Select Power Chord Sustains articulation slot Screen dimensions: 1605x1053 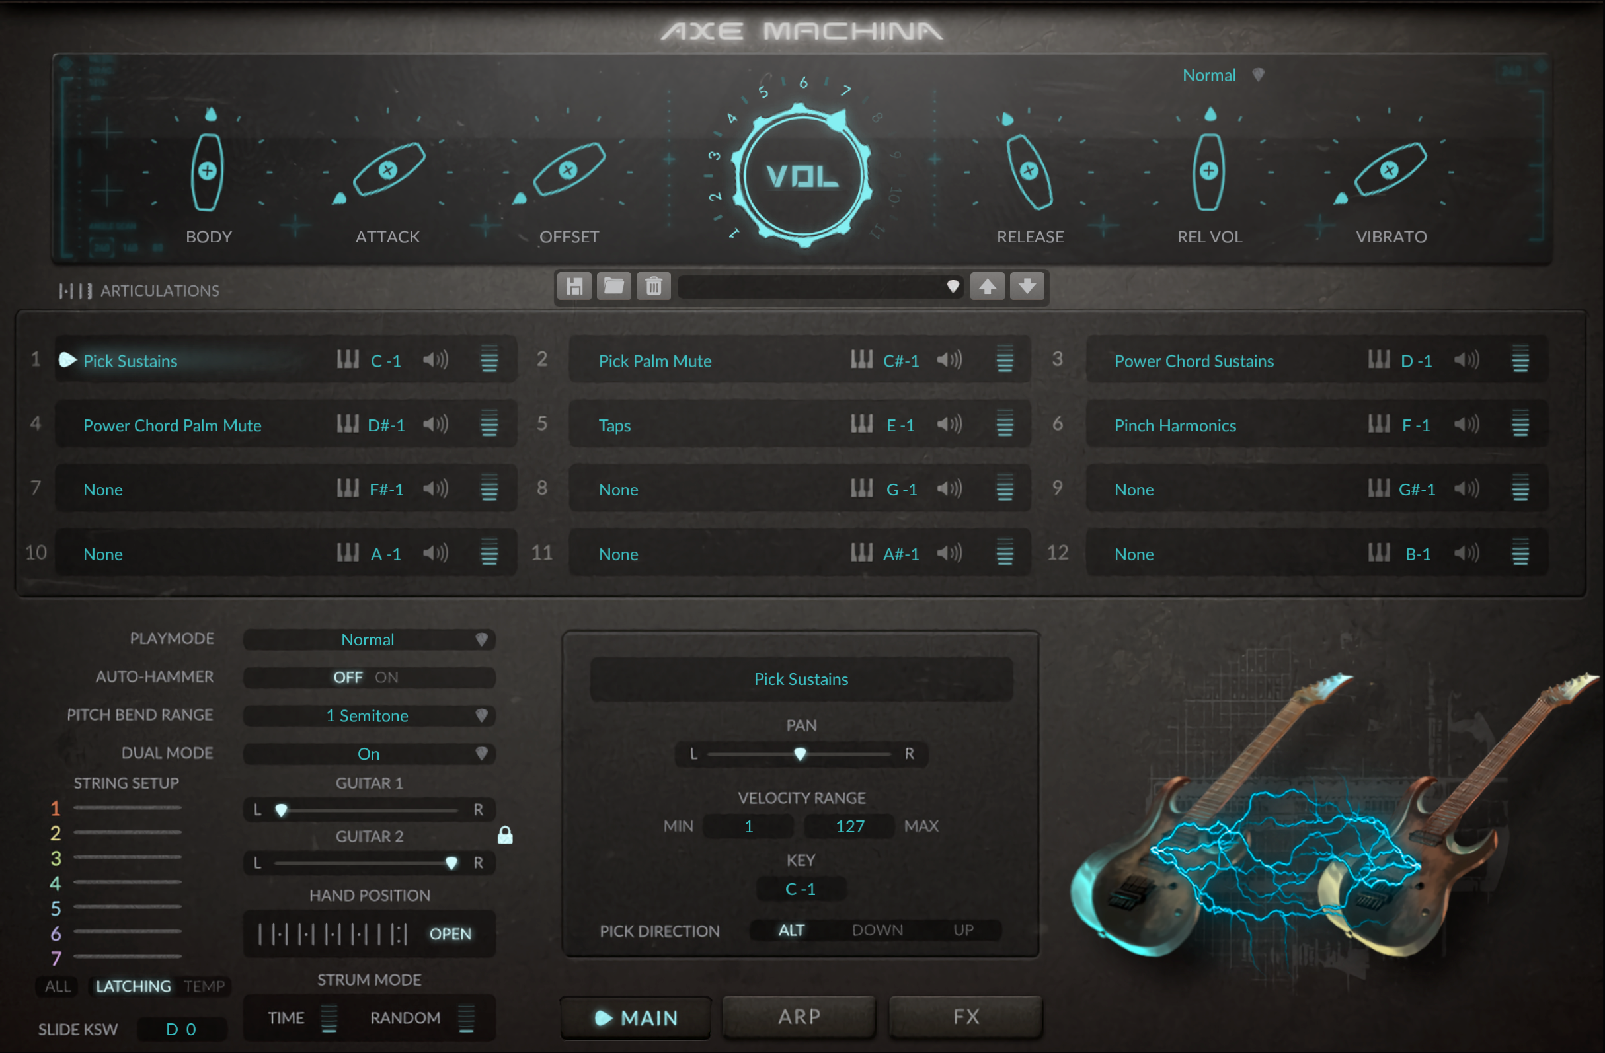pos(1194,361)
